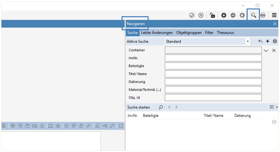Switch to the Letzte Änderungen tab
The image size is (280, 152).
tap(157, 32)
